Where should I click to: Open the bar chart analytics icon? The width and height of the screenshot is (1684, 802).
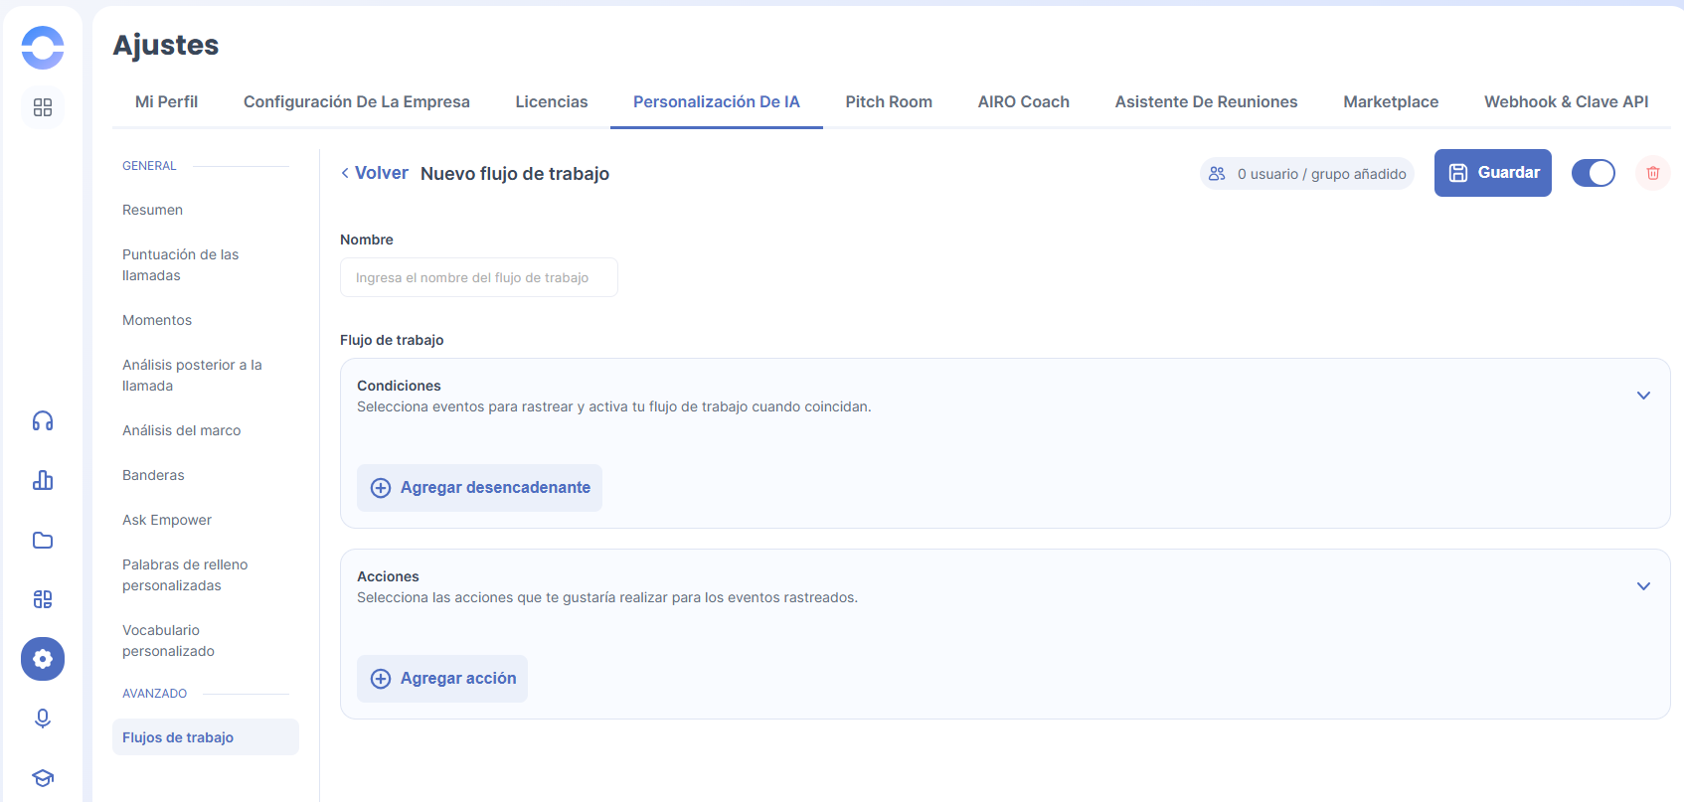tap(43, 481)
